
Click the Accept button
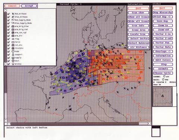(29, 6)
